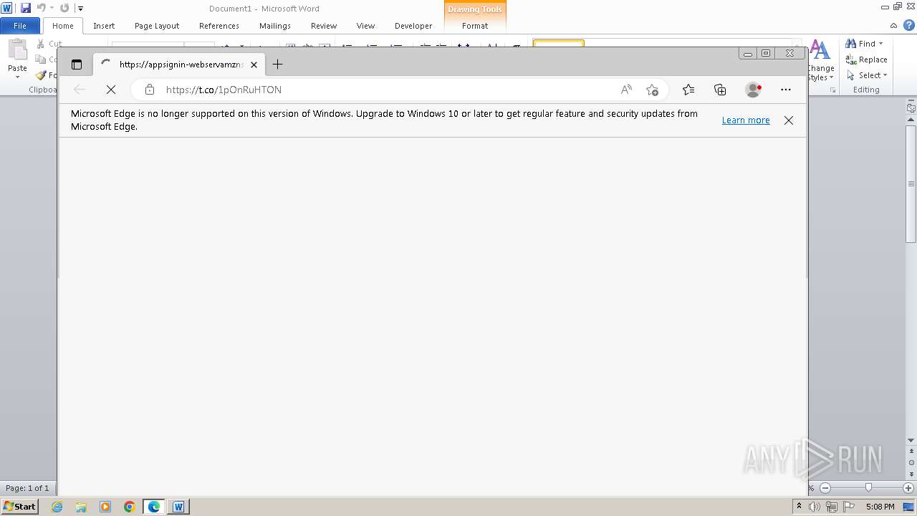Screen dimensions: 917x516
Task: Open the Drawing Tools Format tab
Action: [x=475, y=26]
